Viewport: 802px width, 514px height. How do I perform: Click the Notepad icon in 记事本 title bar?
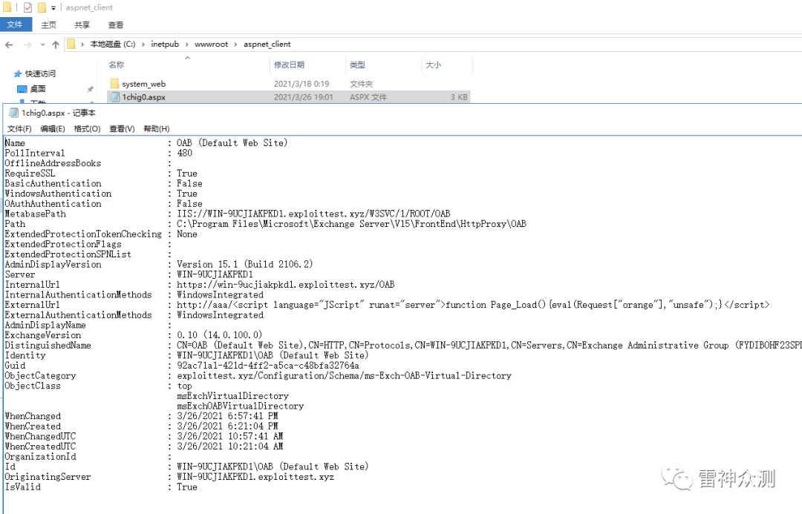[14, 113]
